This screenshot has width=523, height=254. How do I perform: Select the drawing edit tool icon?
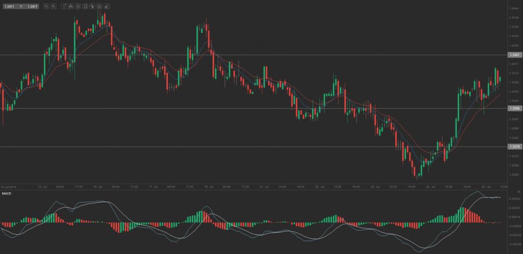[x=99, y=7]
